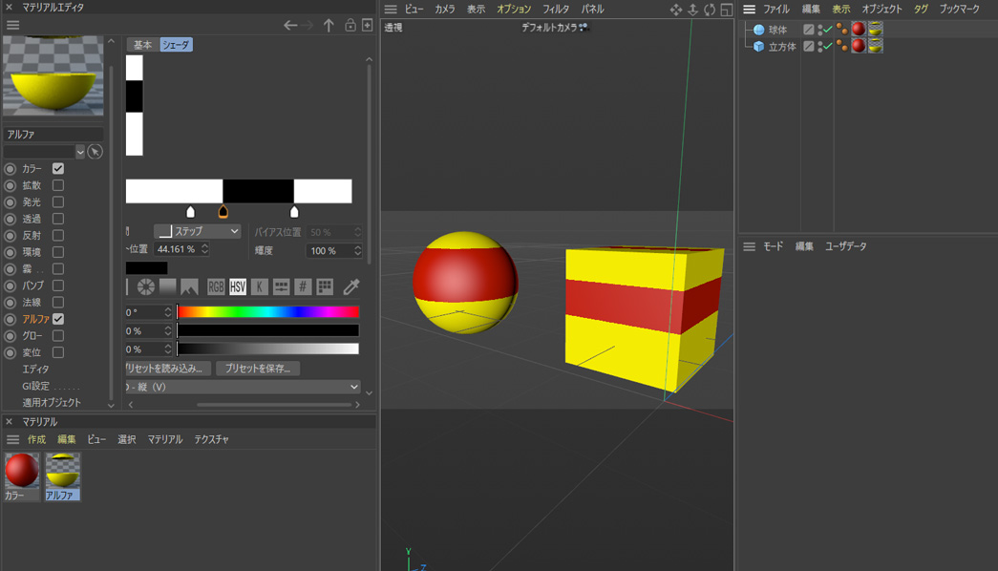Select the red カラー material thumbnail
Viewport: 998px width, 571px height.
point(21,472)
